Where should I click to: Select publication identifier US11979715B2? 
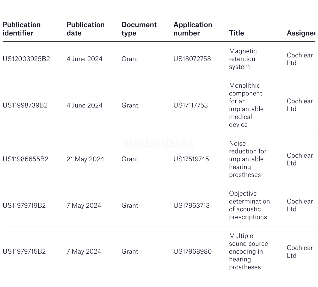(24, 252)
